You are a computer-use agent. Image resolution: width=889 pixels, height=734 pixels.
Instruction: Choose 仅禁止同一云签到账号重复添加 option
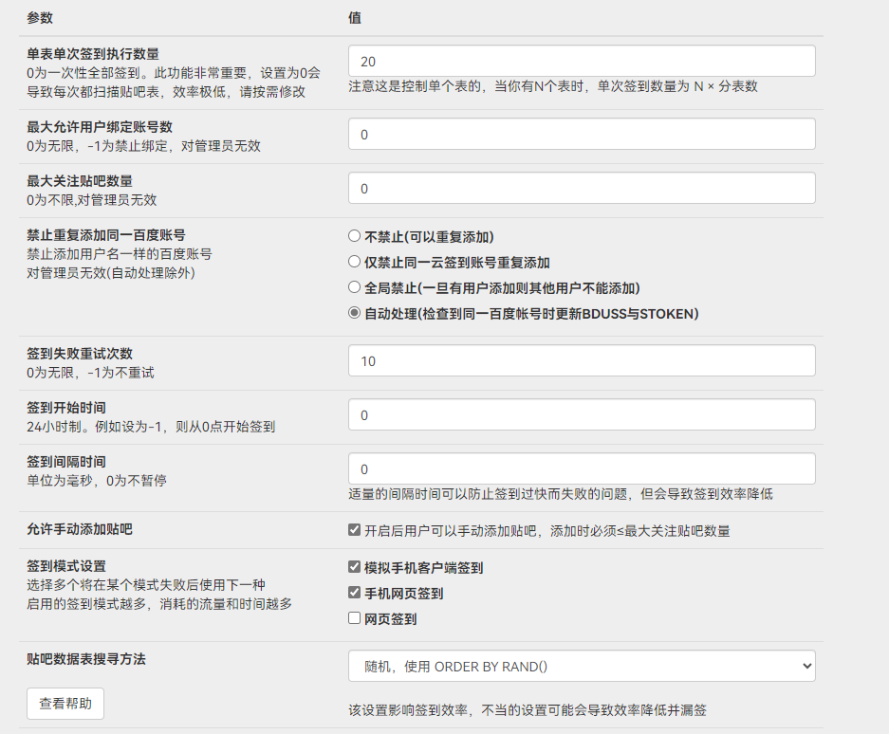tap(355, 263)
